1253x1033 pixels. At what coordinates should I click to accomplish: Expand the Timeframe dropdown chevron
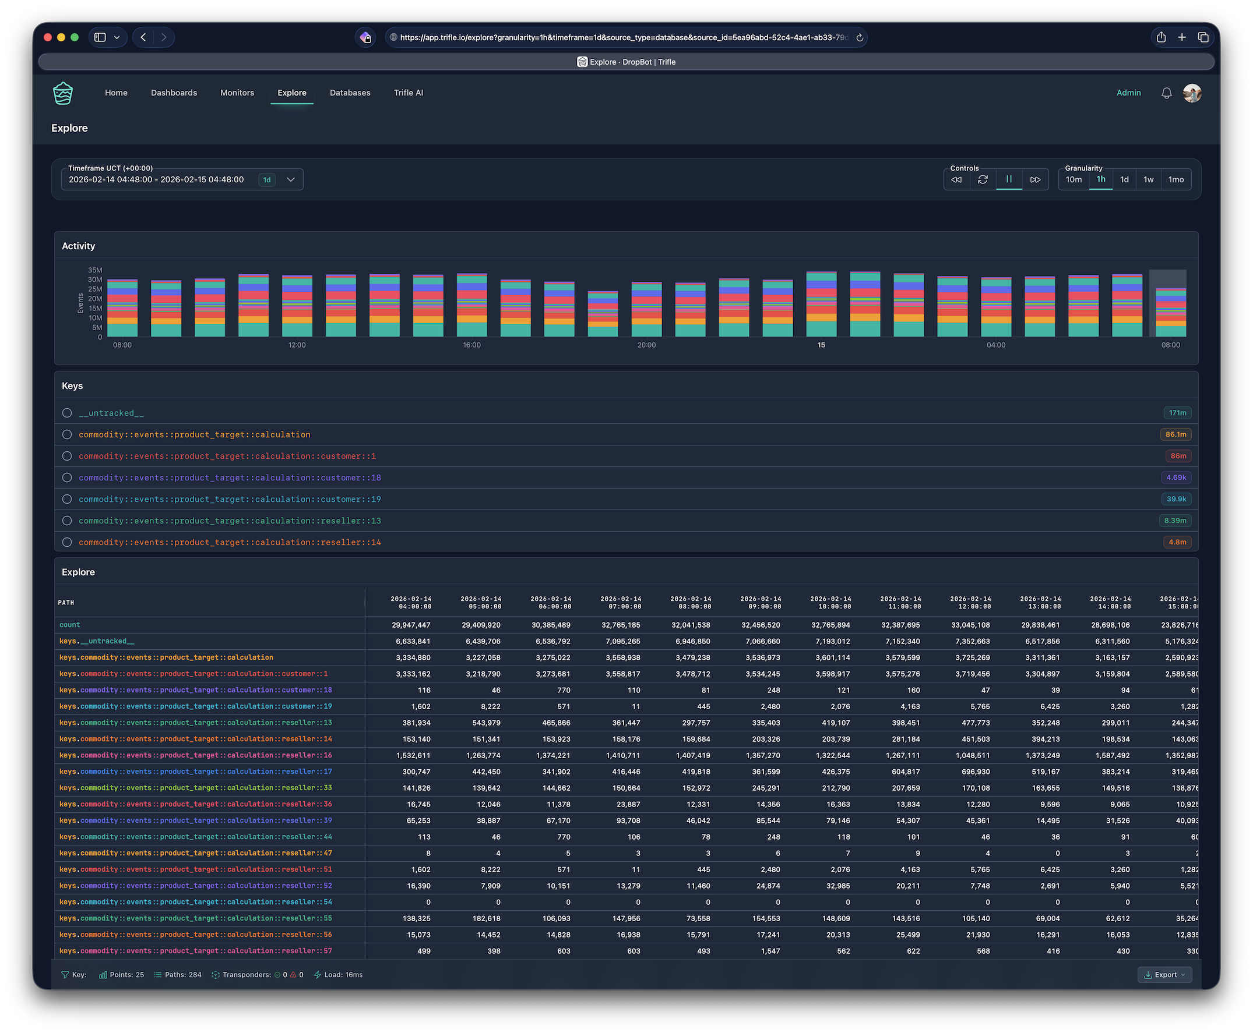tap(291, 180)
